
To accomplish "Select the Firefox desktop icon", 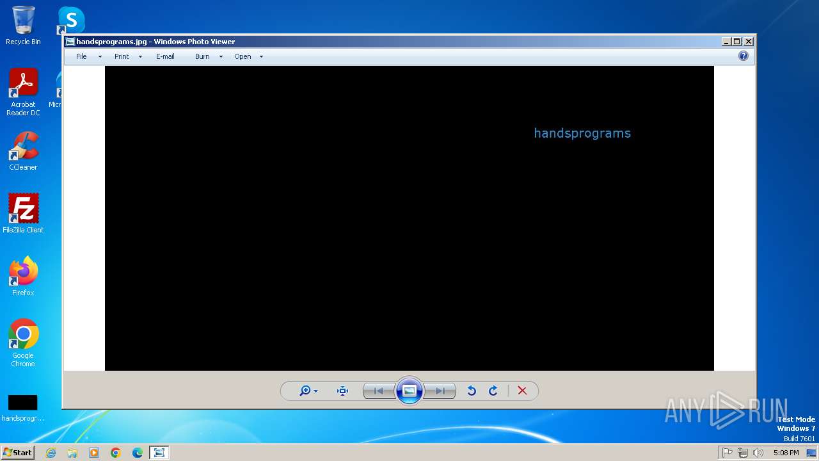I will tap(23, 276).
